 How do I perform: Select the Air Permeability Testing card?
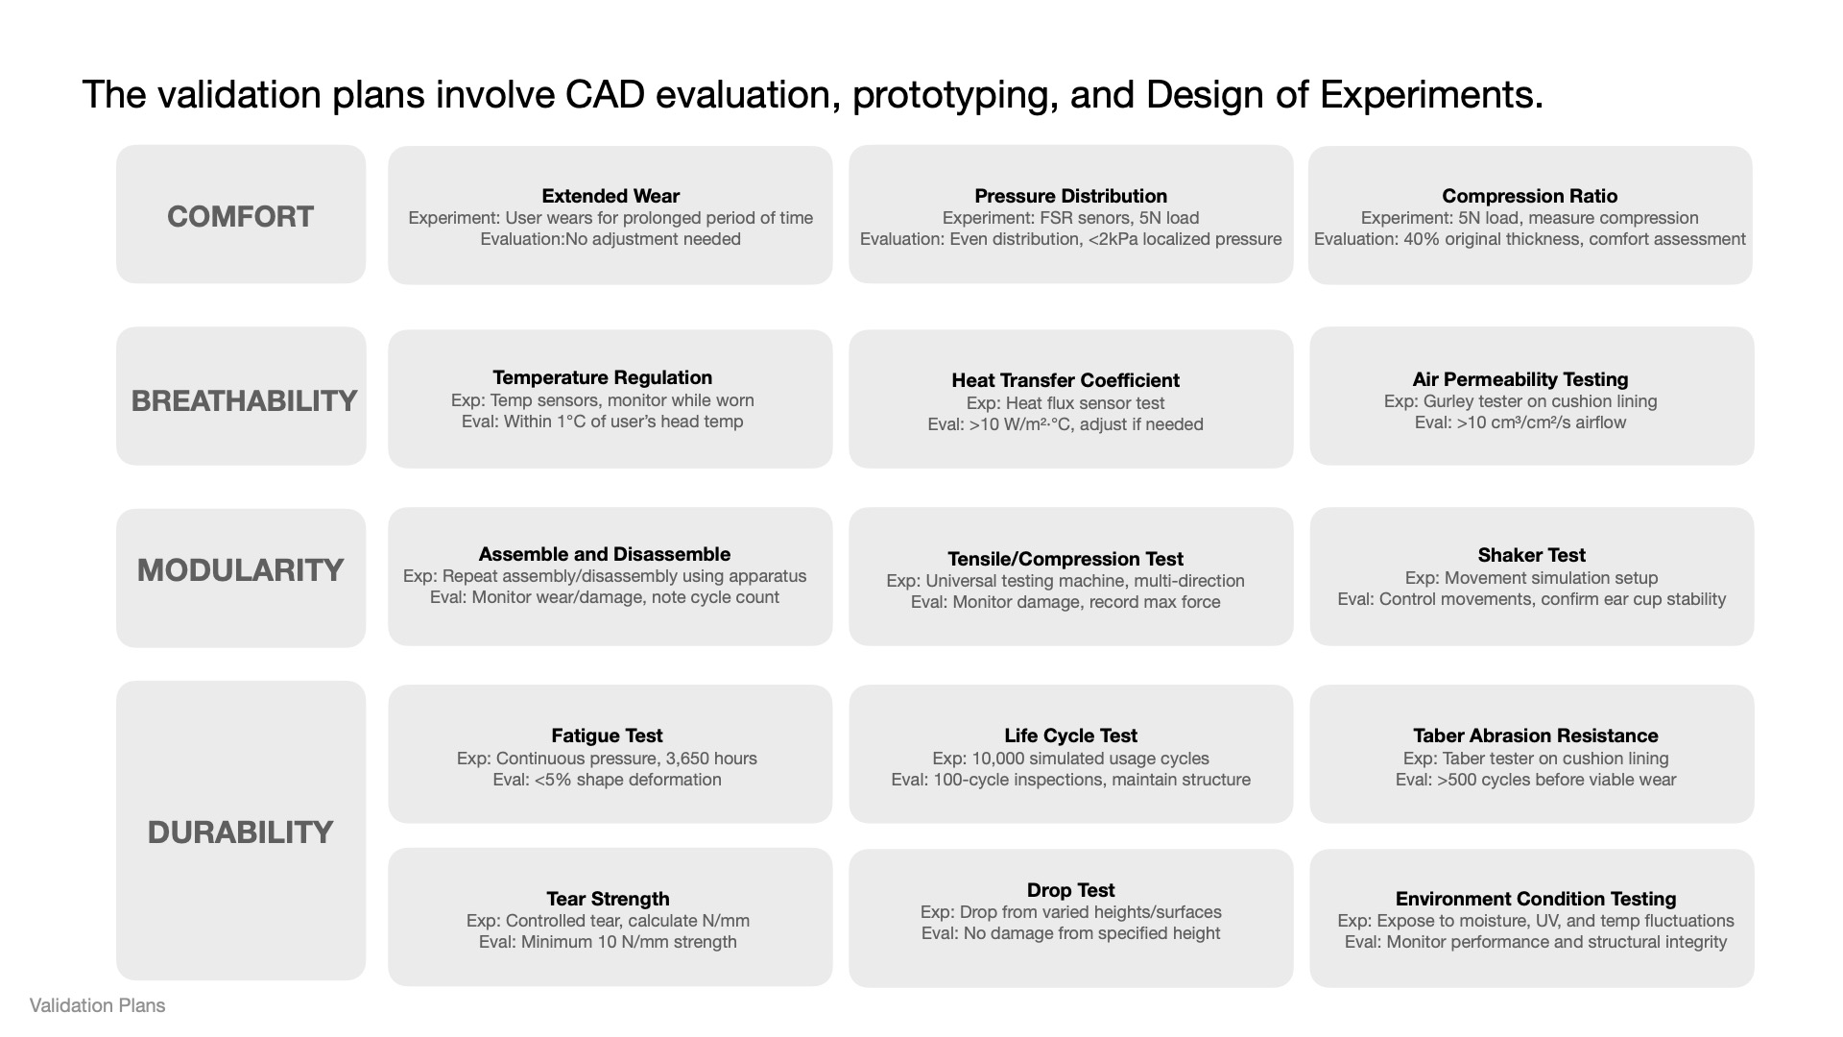pyautogui.click(x=1531, y=397)
